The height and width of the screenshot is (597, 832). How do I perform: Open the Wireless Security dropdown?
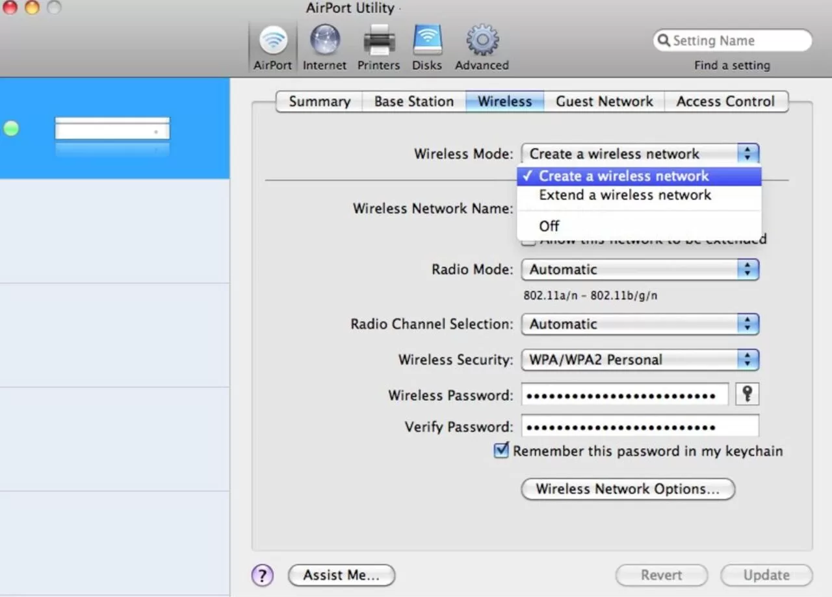pos(640,360)
